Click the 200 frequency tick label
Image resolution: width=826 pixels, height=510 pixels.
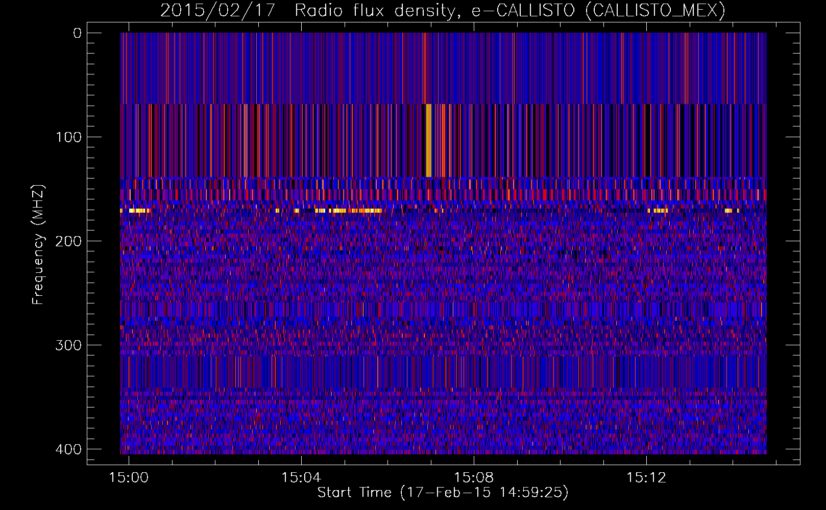(x=68, y=241)
